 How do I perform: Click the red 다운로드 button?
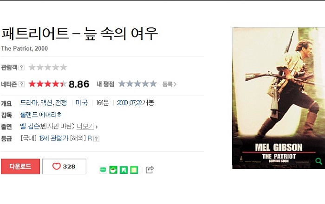tap(20, 166)
